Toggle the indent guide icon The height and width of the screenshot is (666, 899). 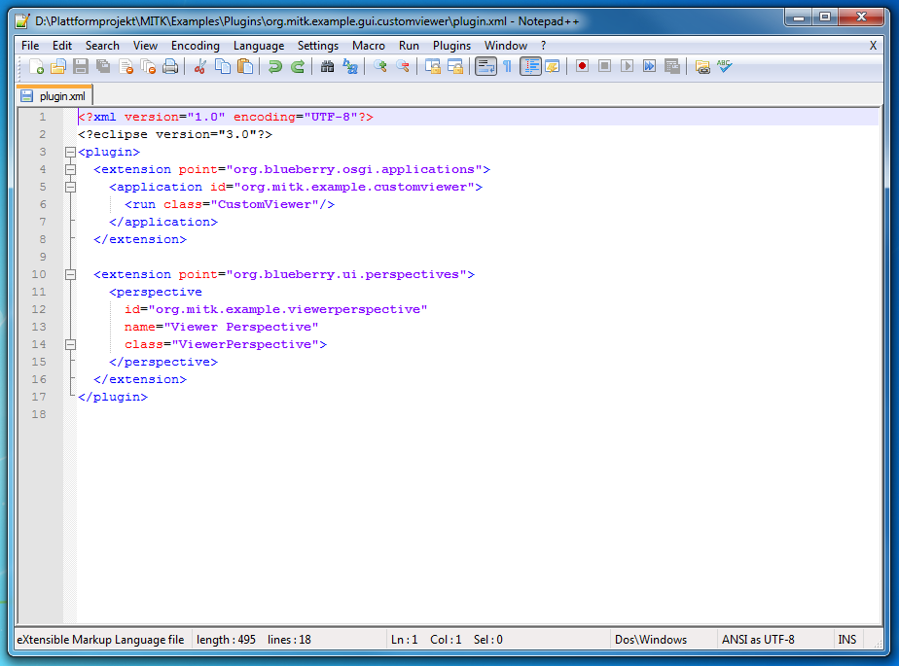point(530,66)
